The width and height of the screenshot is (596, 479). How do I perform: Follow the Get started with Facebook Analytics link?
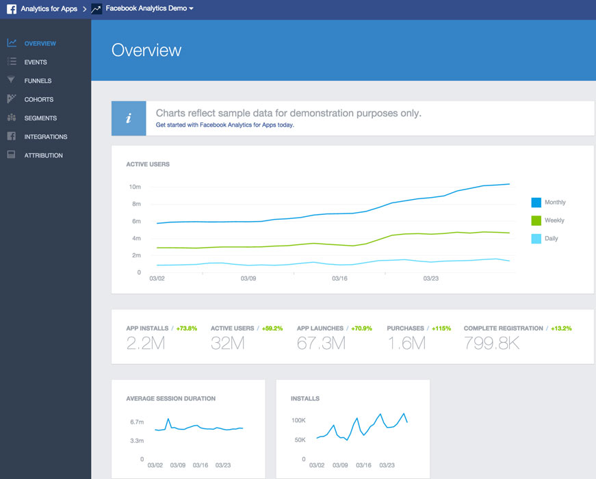pos(225,125)
